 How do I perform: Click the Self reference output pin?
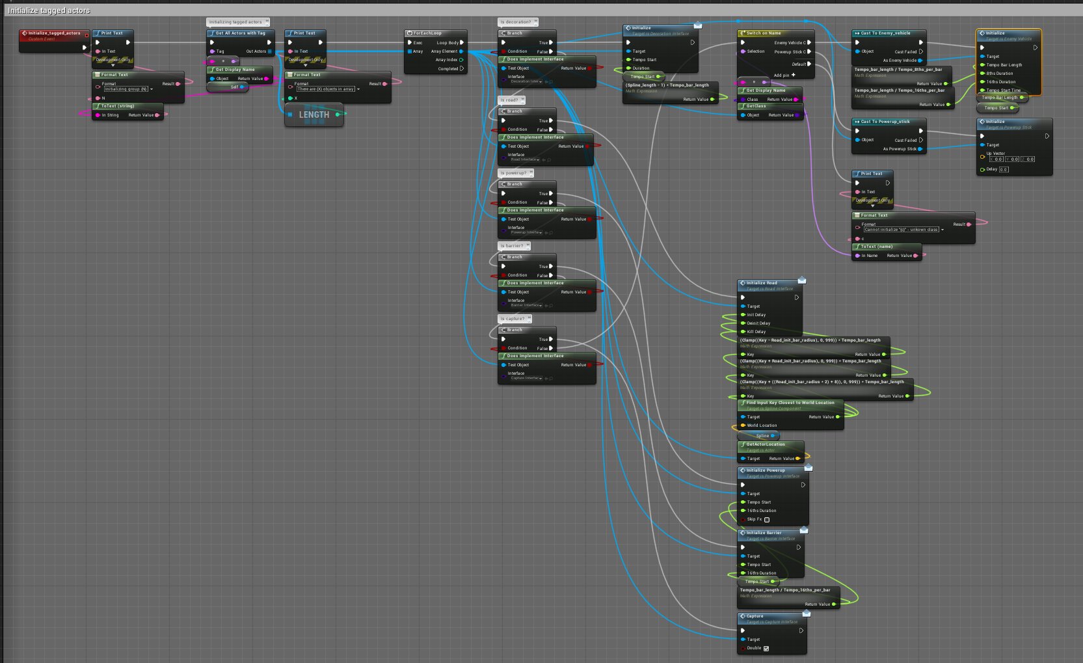pos(243,87)
